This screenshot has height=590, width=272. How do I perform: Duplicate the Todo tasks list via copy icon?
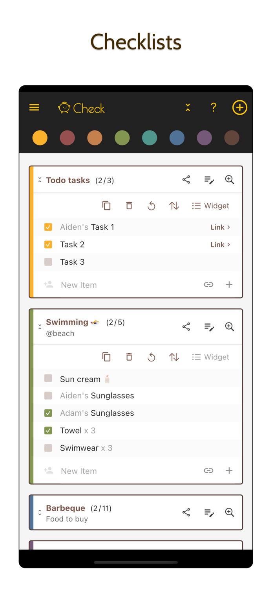coord(106,205)
